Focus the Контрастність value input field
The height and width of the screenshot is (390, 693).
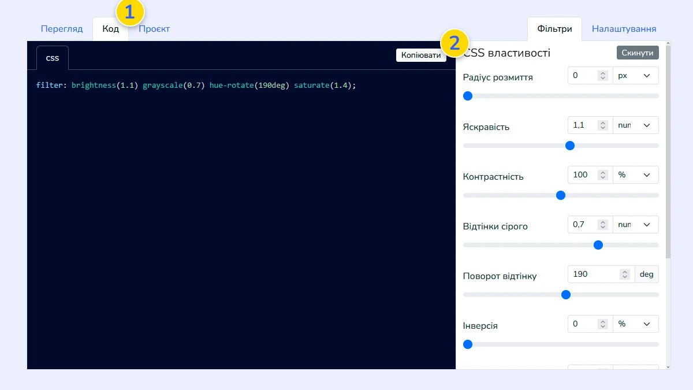[583, 175]
